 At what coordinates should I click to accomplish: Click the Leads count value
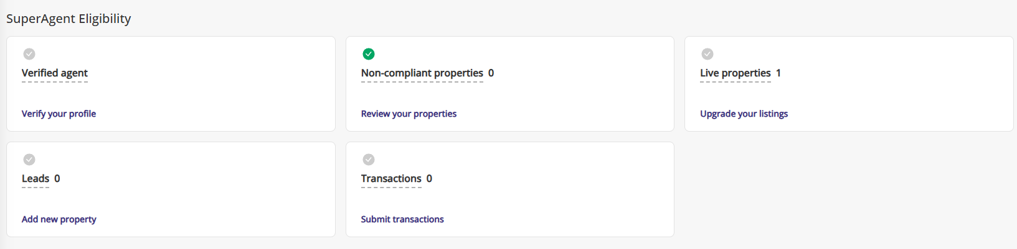[x=57, y=179]
